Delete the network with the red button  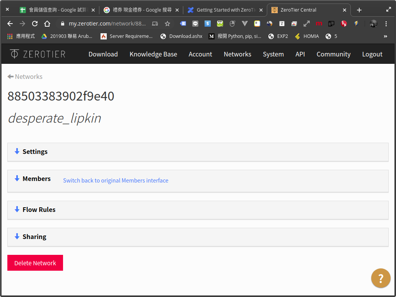[x=35, y=263]
